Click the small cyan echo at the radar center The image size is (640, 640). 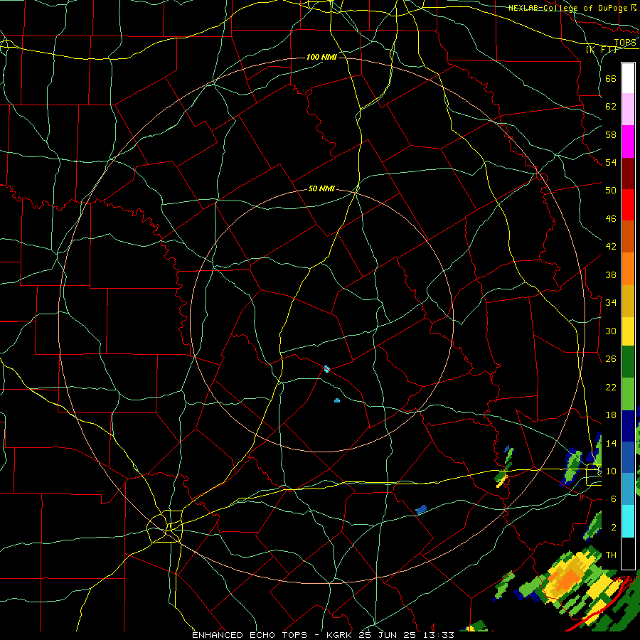tap(326, 369)
